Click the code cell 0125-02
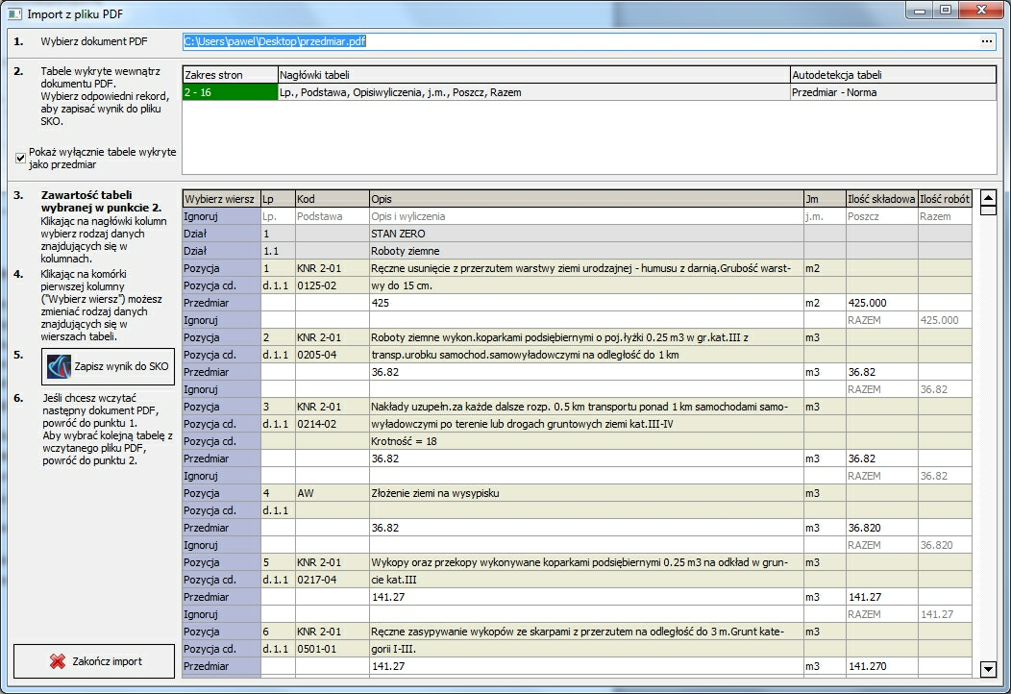1011x694 pixels. pos(333,285)
